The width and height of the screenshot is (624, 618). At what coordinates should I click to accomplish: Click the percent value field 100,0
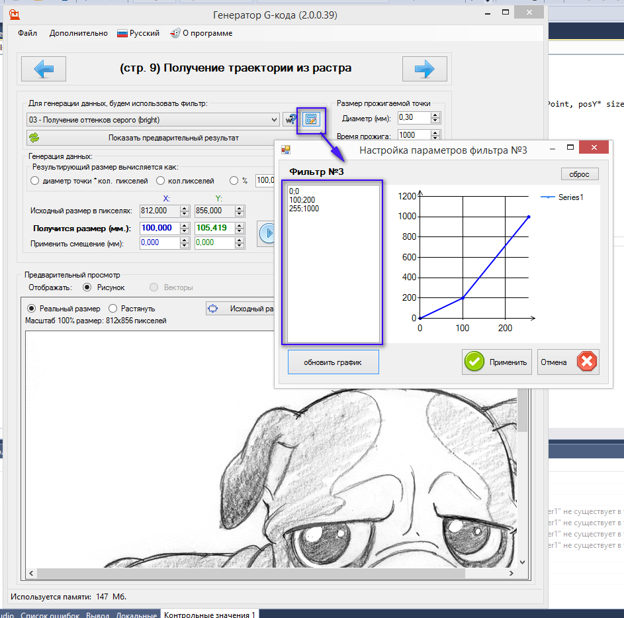click(x=265, y=181)
